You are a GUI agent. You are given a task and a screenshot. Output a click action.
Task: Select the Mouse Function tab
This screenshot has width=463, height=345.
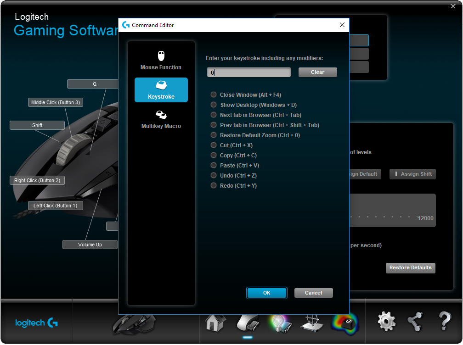(x=161, y=61)
